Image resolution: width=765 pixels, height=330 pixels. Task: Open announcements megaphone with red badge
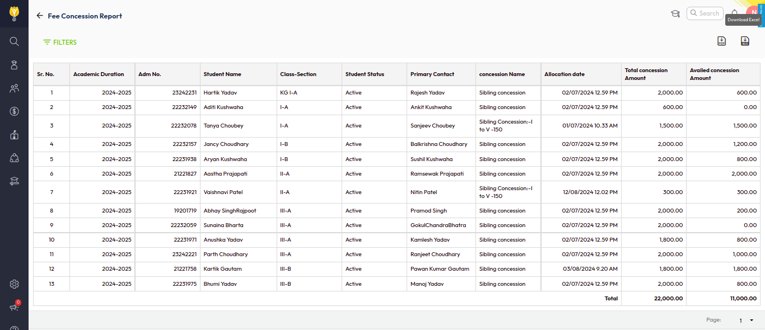15,307
